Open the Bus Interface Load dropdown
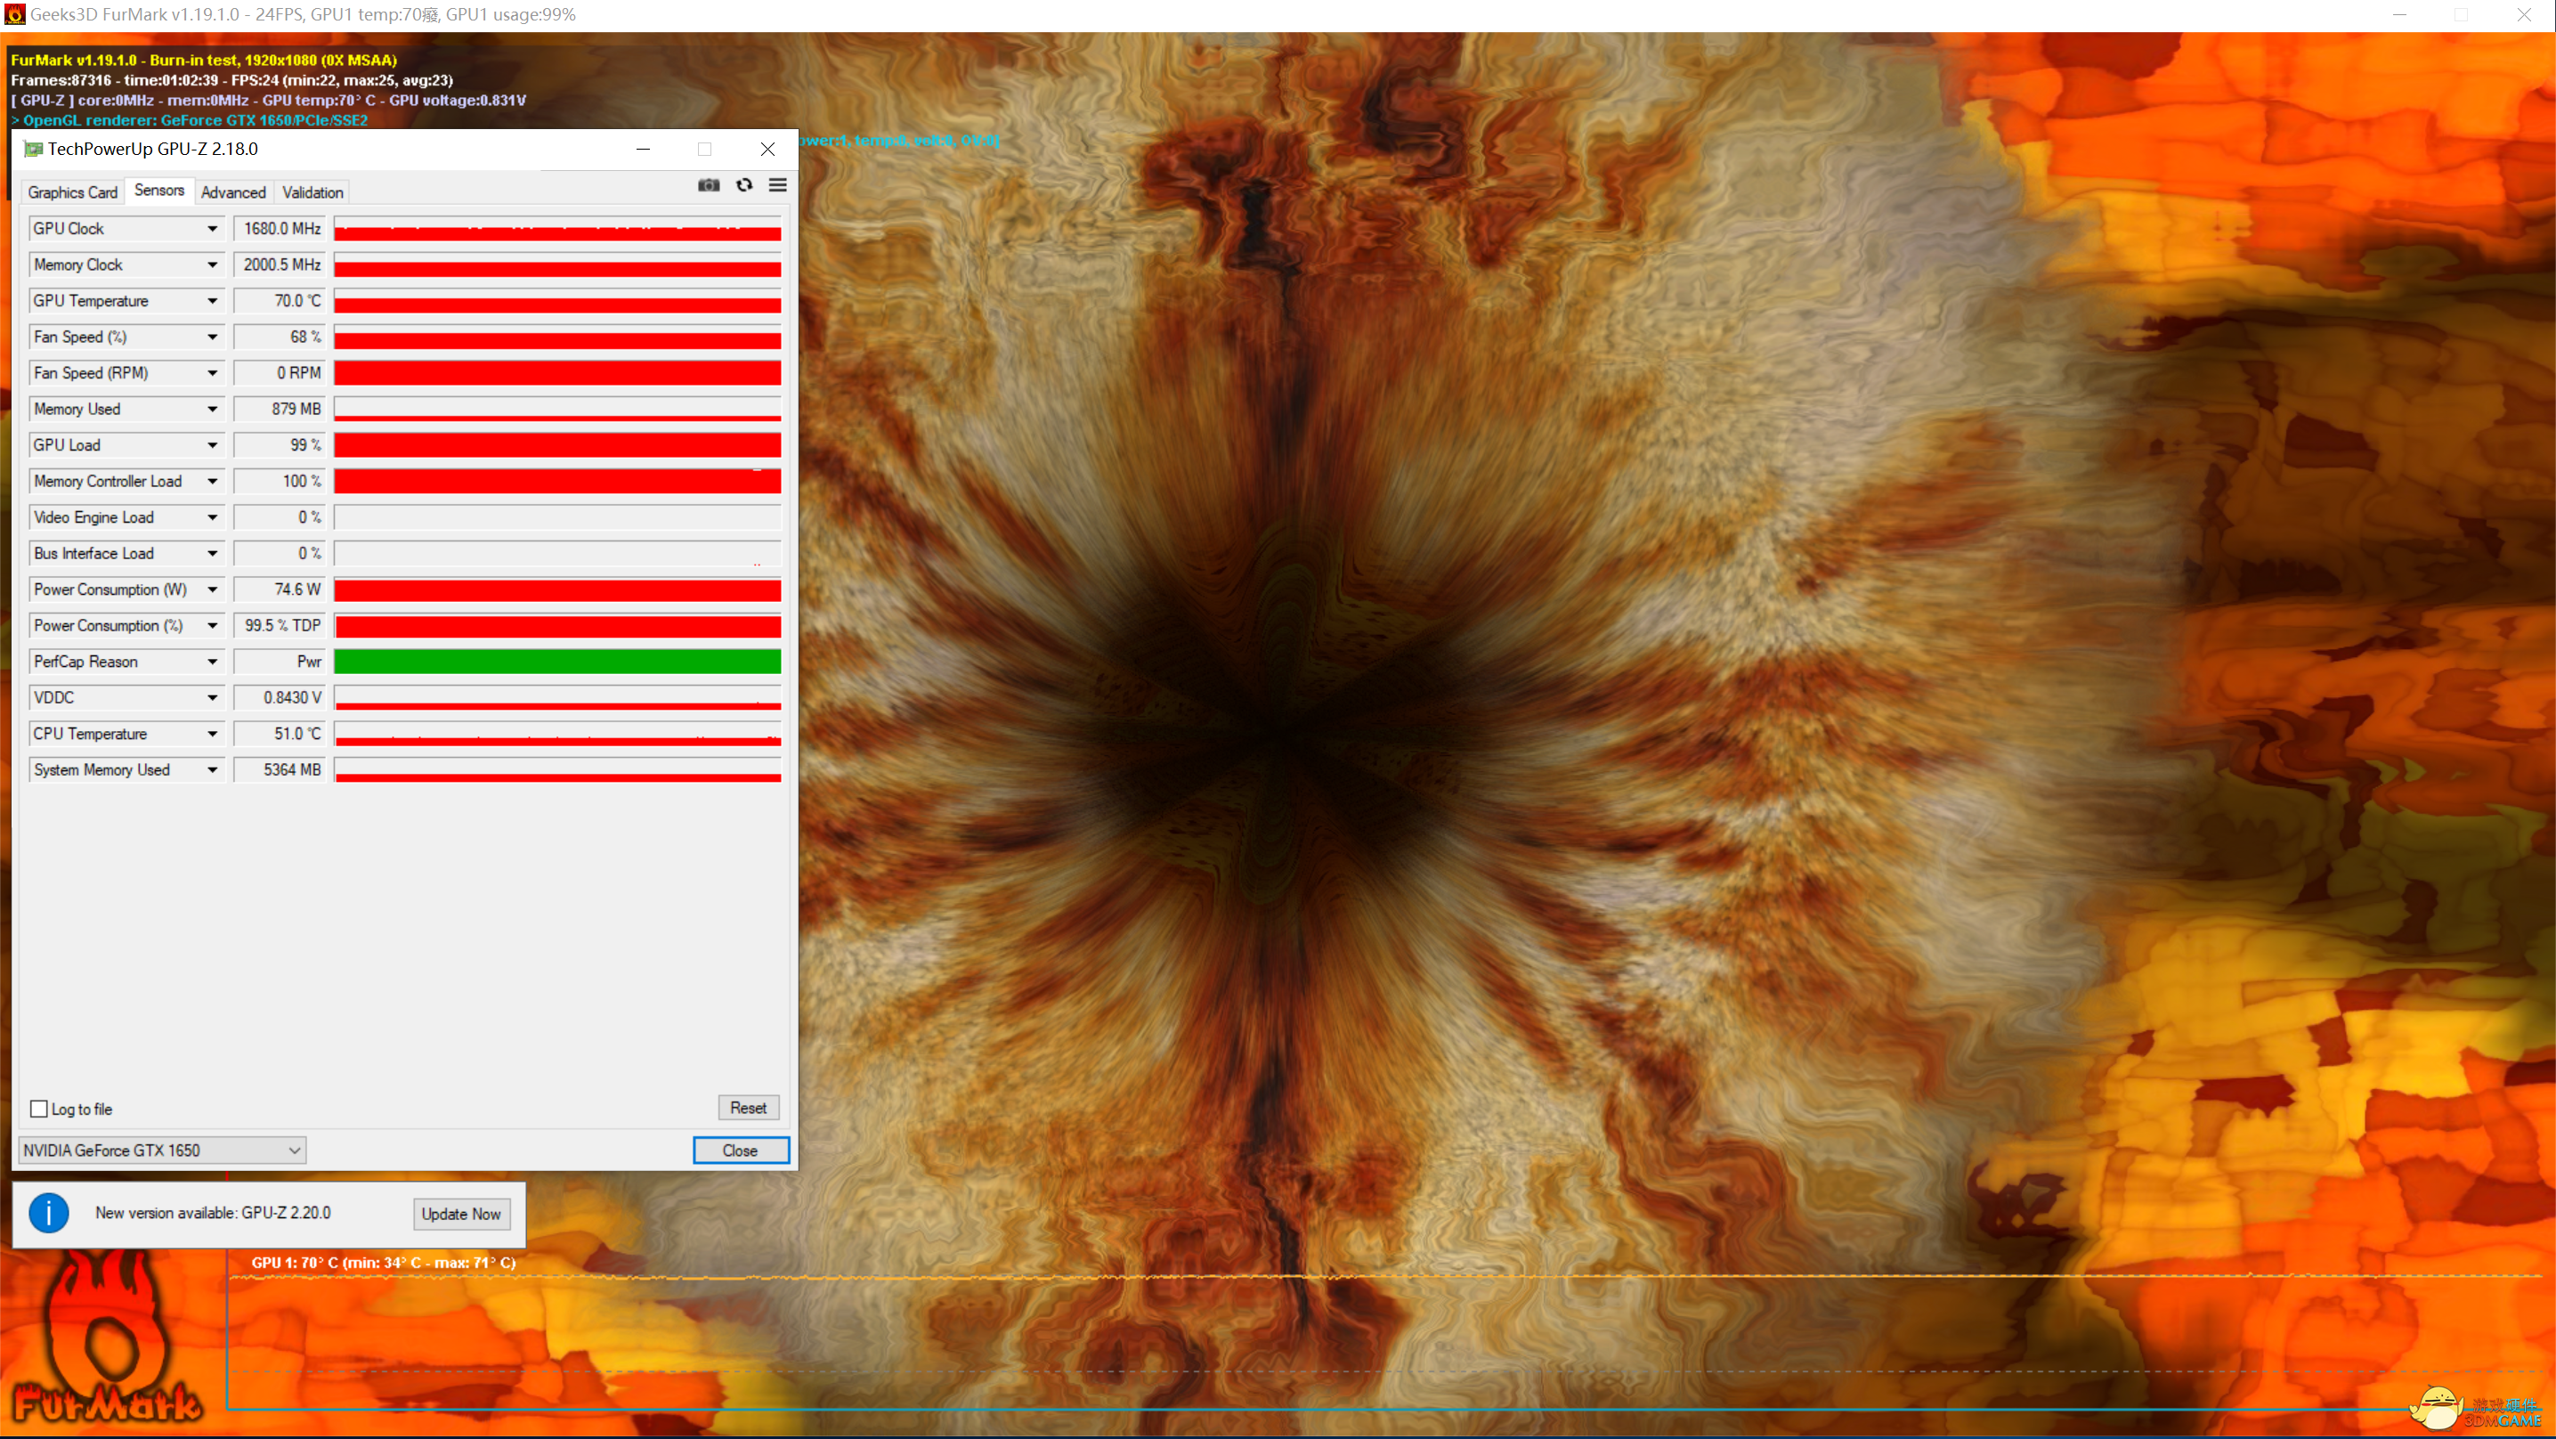Screen dimensions: 2556x1439 tap(213, 554)
